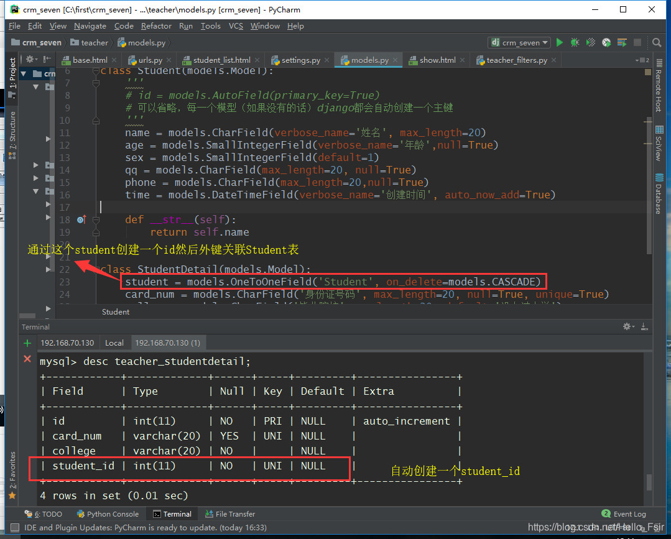Switch to first 192.168.70.130 terminal tab
The width and height of the screenshot is (671, 539).
(x=67, y=343)
